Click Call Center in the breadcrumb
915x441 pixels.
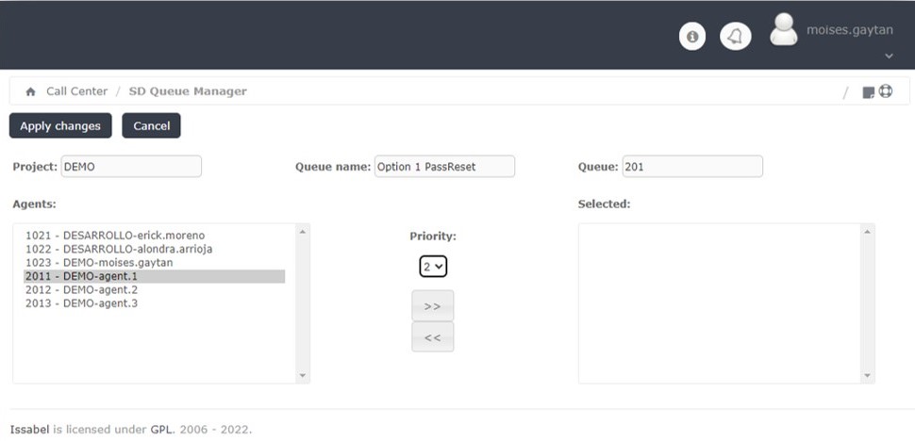pyautogui.click(x=77, y=91)
